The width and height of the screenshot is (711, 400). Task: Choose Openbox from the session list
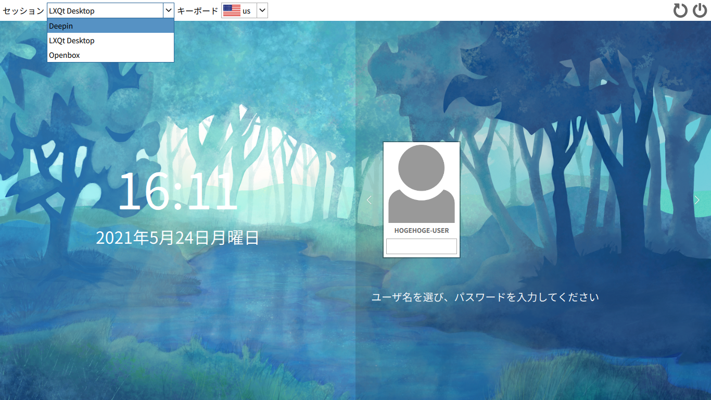point(110,55)
